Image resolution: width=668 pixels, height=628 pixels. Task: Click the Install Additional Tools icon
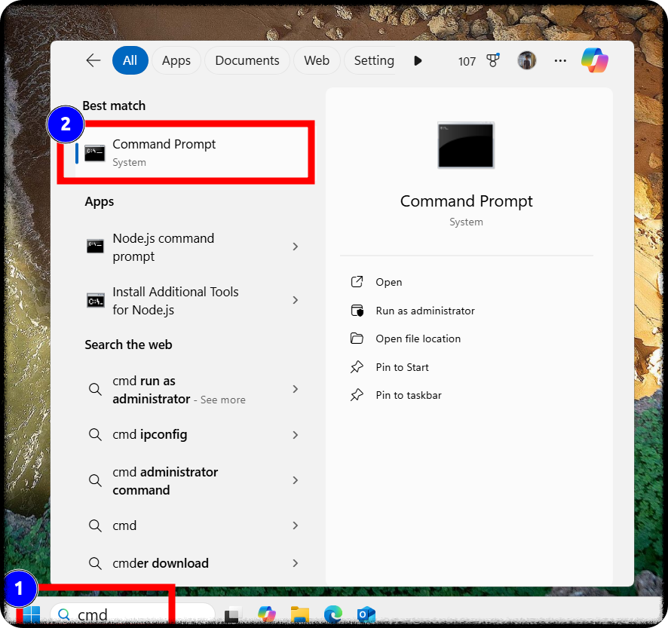[96, 300]
